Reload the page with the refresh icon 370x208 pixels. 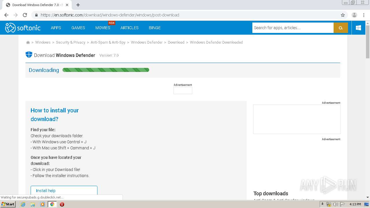25,15
